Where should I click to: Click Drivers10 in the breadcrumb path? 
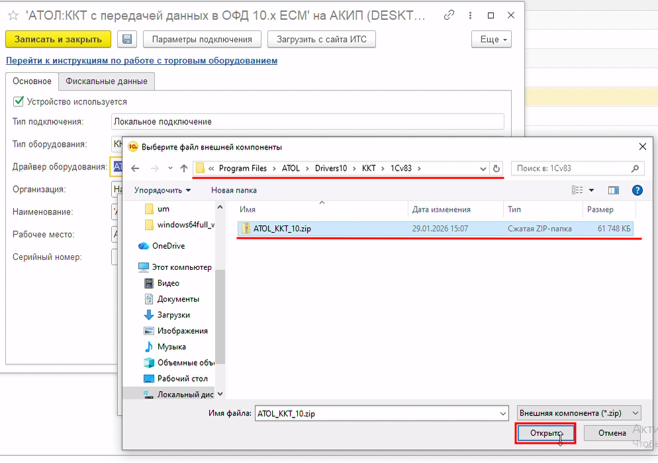click(x=331, y=169)
